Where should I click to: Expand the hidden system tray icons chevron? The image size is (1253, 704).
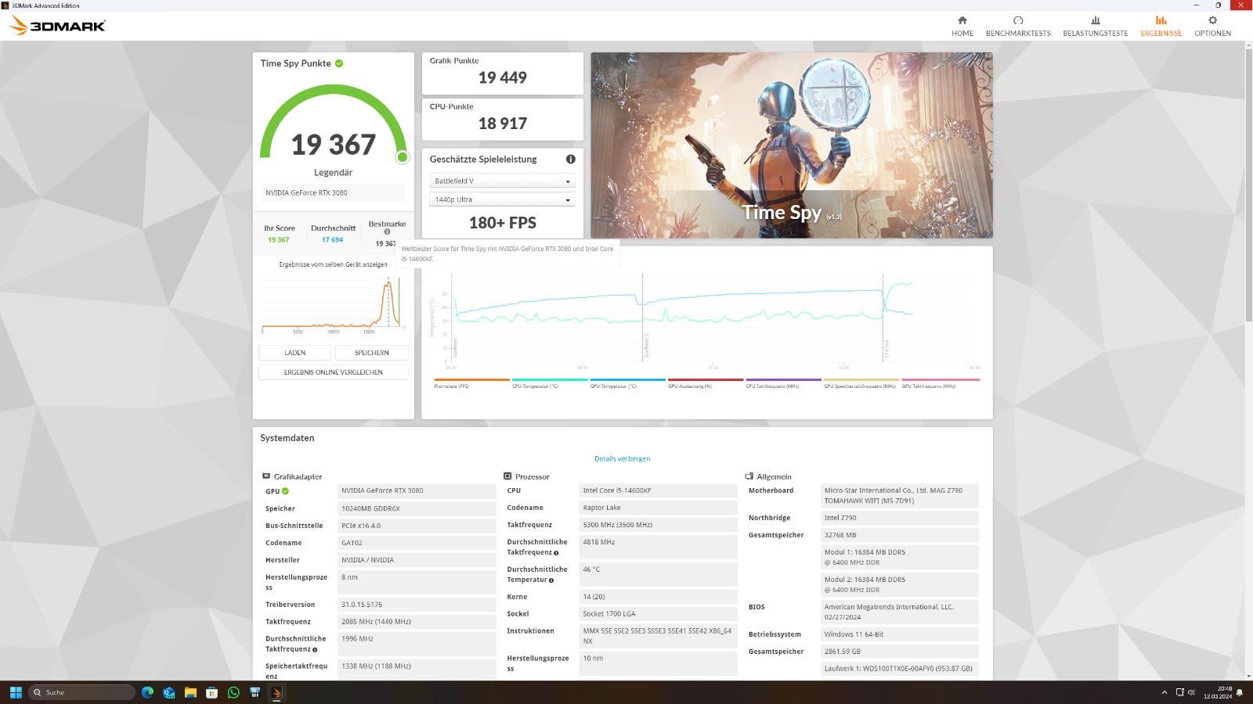point(1164,692)
